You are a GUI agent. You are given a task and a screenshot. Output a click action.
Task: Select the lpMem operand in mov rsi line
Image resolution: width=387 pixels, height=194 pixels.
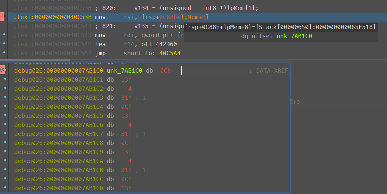(190, 17)
